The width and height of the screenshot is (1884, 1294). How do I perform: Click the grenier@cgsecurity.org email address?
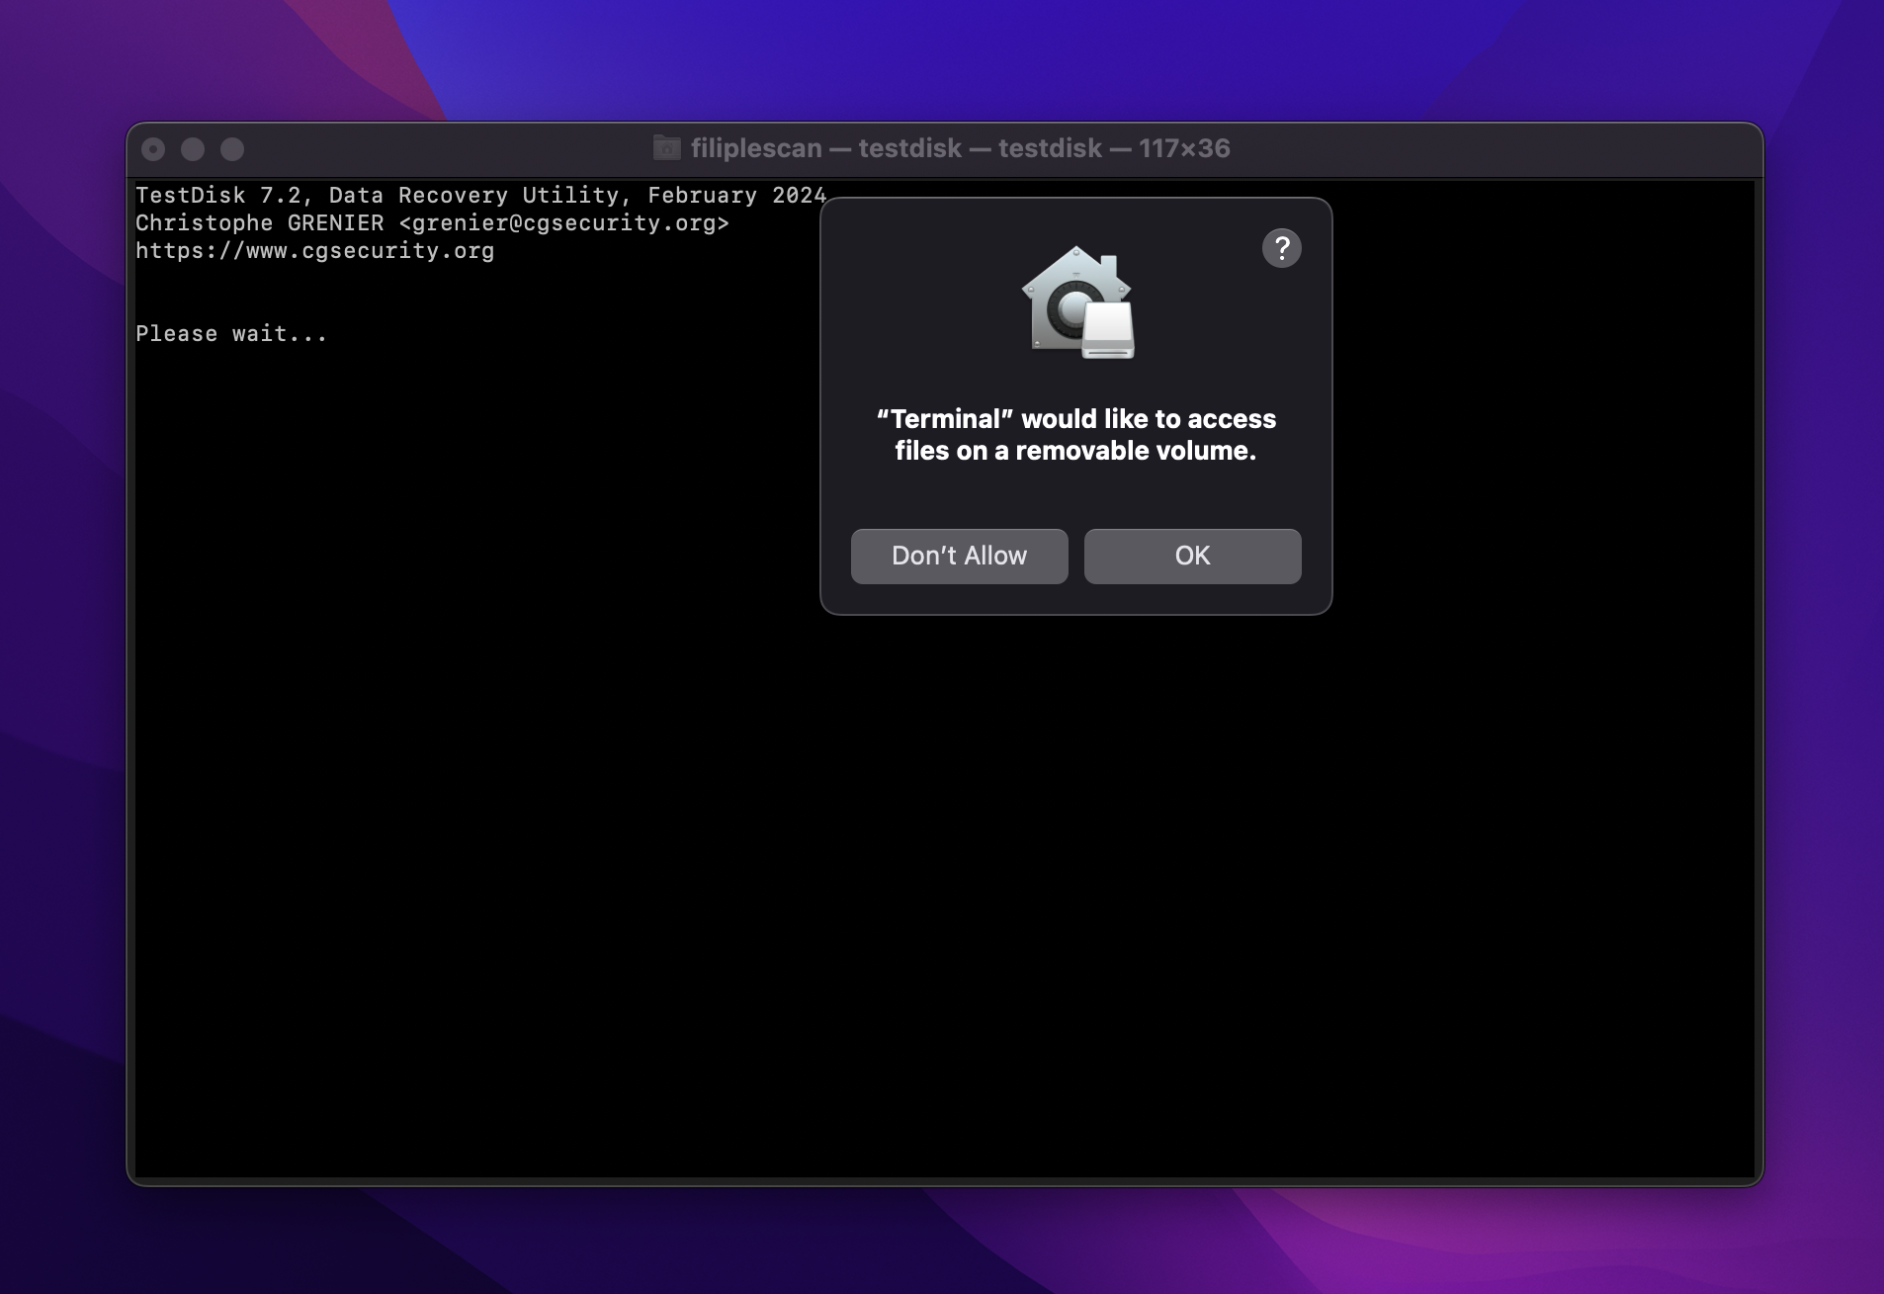563,223
